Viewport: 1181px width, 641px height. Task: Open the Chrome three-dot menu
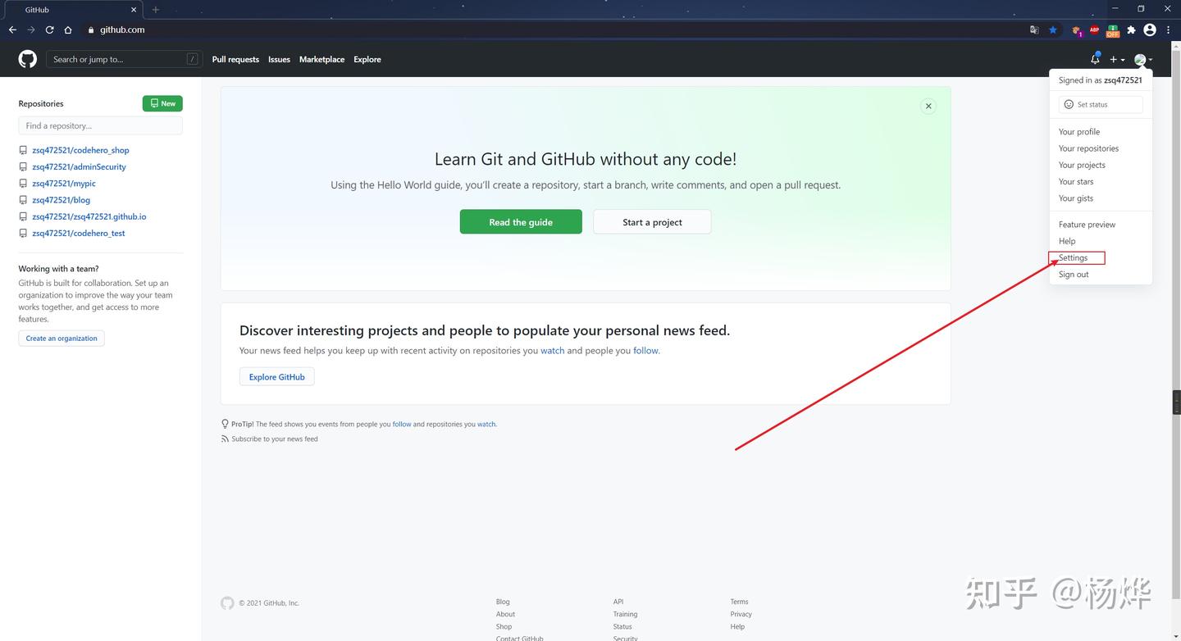tap(1168, 30)
